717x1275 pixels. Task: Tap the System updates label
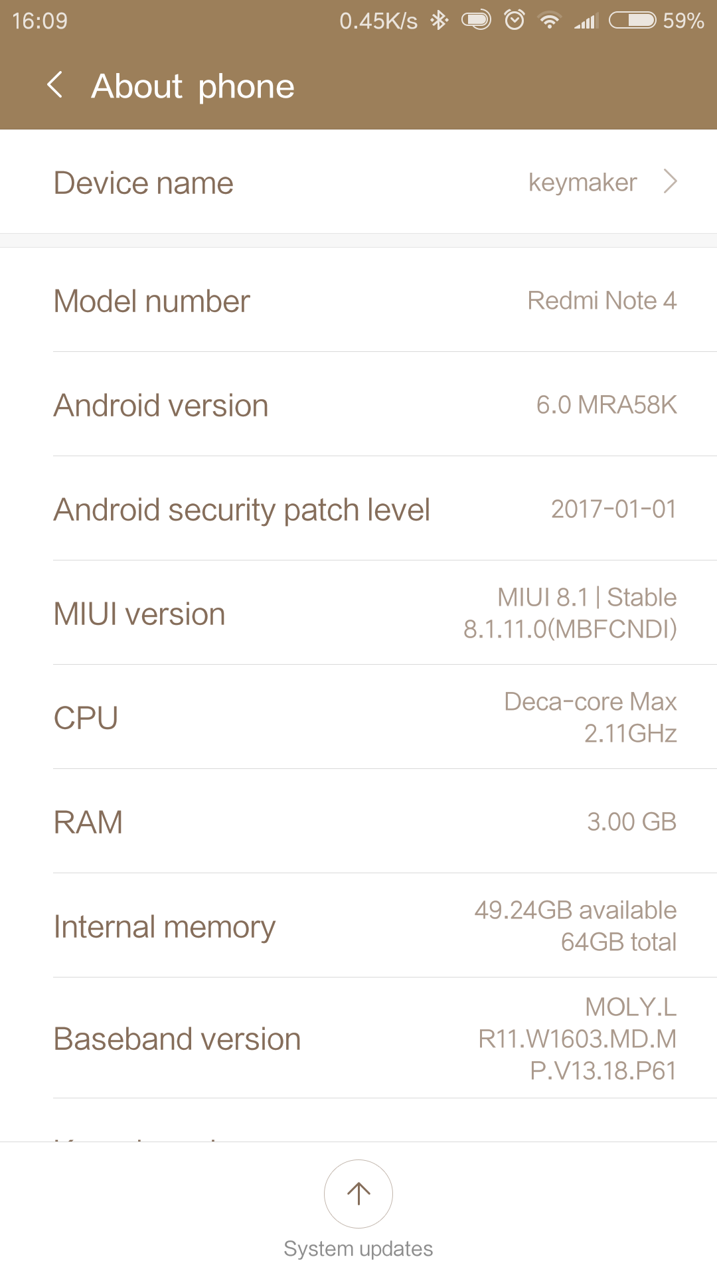[358, 1248]
